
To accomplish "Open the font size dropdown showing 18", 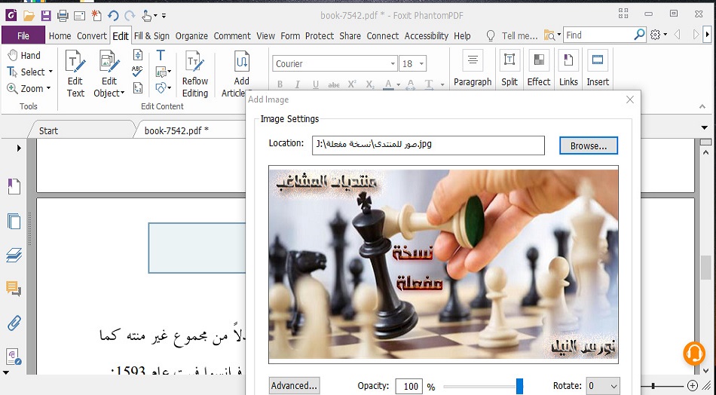I will point(421,64).
